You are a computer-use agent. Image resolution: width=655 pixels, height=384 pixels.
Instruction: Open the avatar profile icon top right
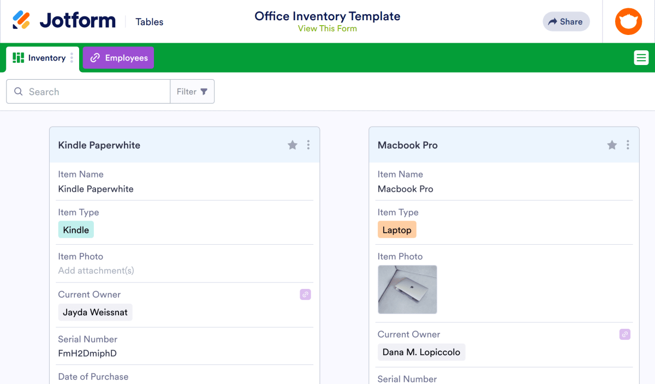(x=628, y=21)
